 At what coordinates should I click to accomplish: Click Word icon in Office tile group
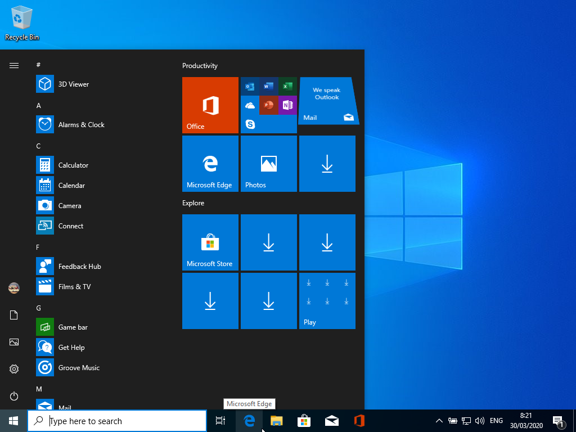click(268, 87)
